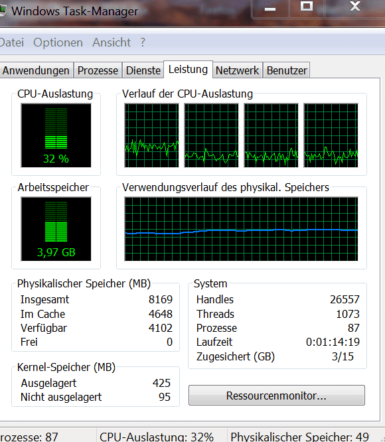Click the Arbeitsspeicher 3,97 GB meter
Viewport: 385px width, 442px height.
[x=56, y=229]
